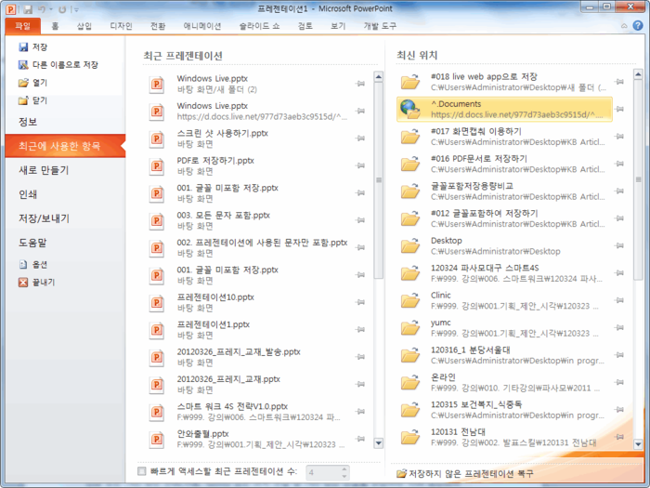The height and width of the screenshot is (488, 650).
Task: Click the Save icon in quick access toolbar
Action: point(28,9)
